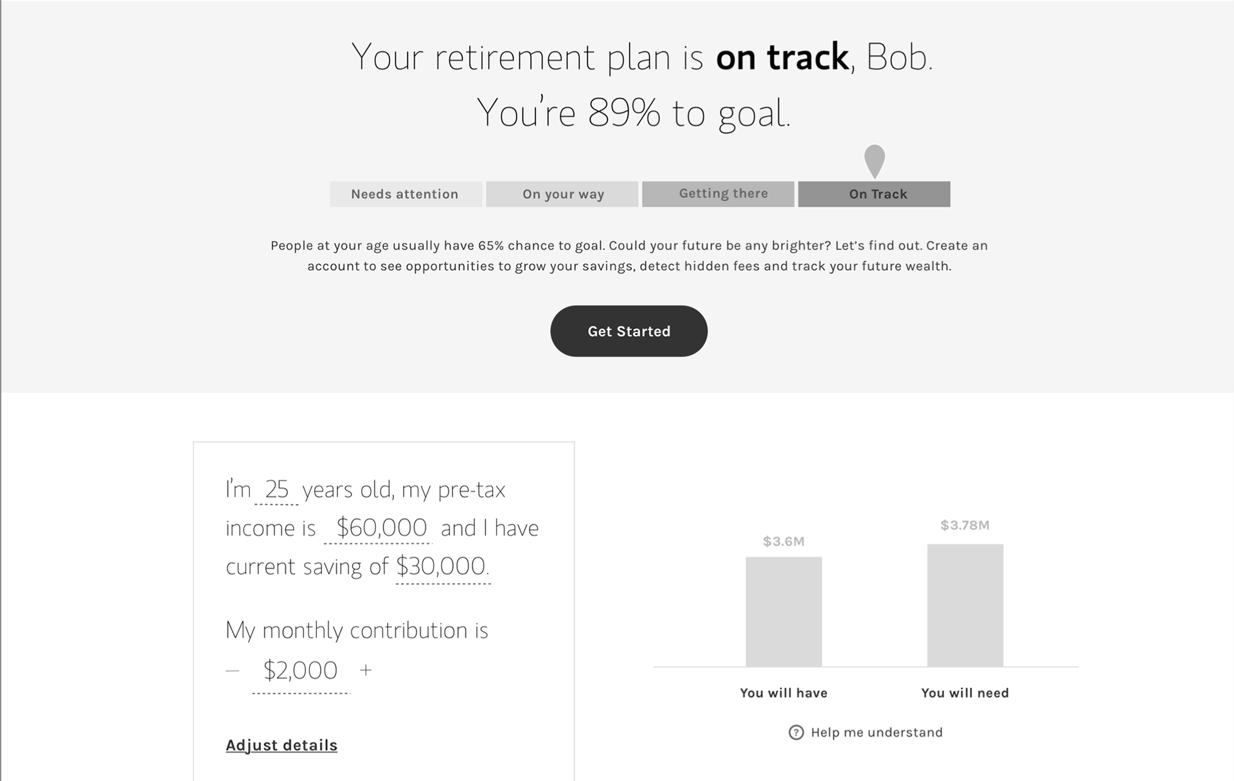Image resolution: width=1234 pixels, height=781 pixels.
Task: Select the On your way status segment
Action: click(x=562, y=194)
